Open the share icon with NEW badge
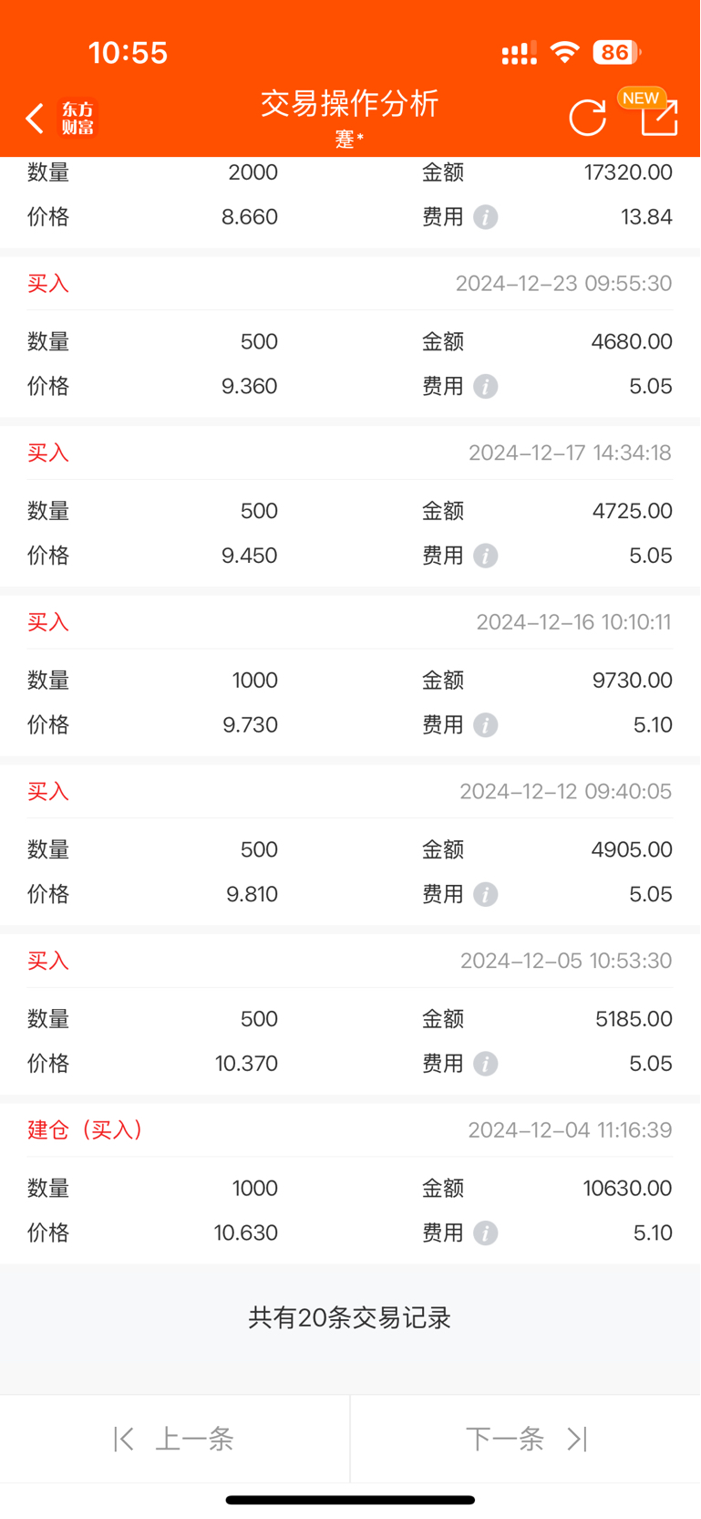The image size is (701, 1519). (x=659, y=116)
